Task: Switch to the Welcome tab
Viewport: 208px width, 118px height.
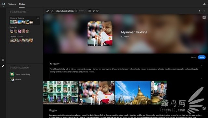Action: pos(12,4)
